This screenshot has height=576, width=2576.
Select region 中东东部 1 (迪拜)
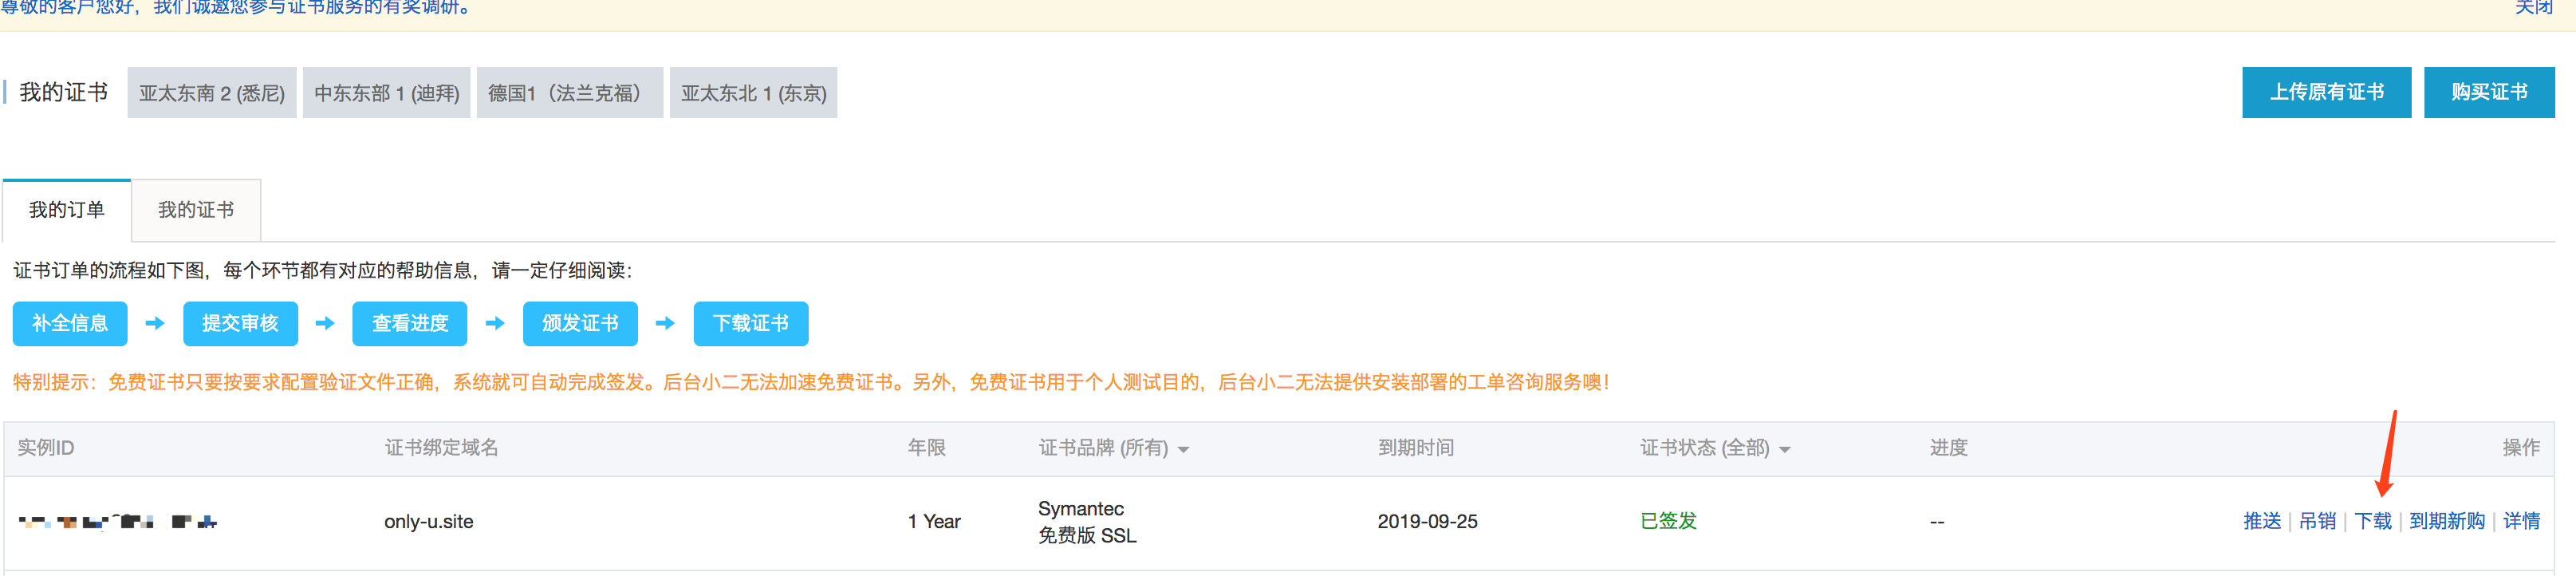point(386,93)
